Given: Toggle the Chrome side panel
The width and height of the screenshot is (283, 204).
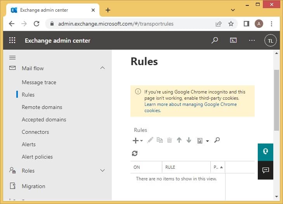Looking at the screenshot, I should [x=247, y=24].
